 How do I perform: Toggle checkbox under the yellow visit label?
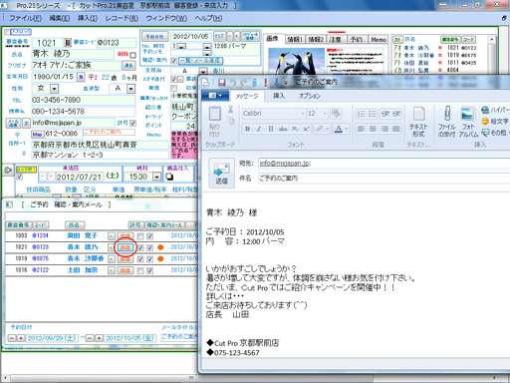pos(20,177)
